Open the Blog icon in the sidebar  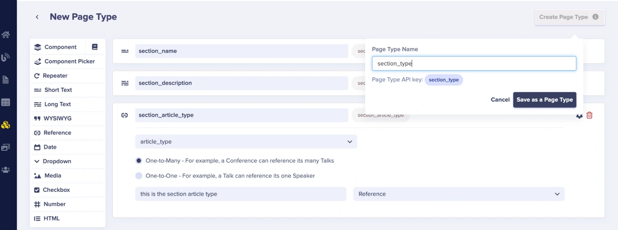[x=6, y=57]
